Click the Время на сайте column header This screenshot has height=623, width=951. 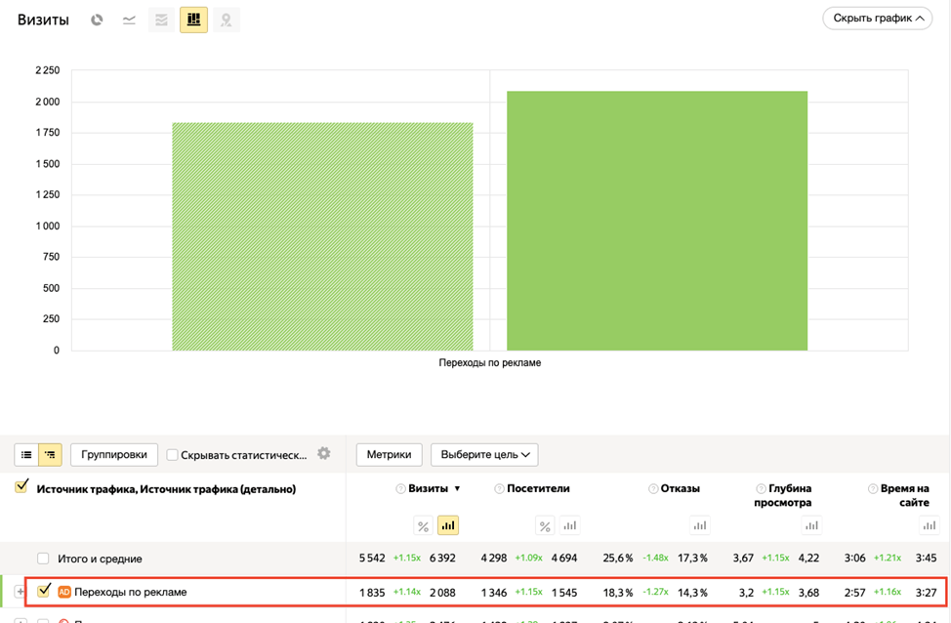click(x=905, y=496)
